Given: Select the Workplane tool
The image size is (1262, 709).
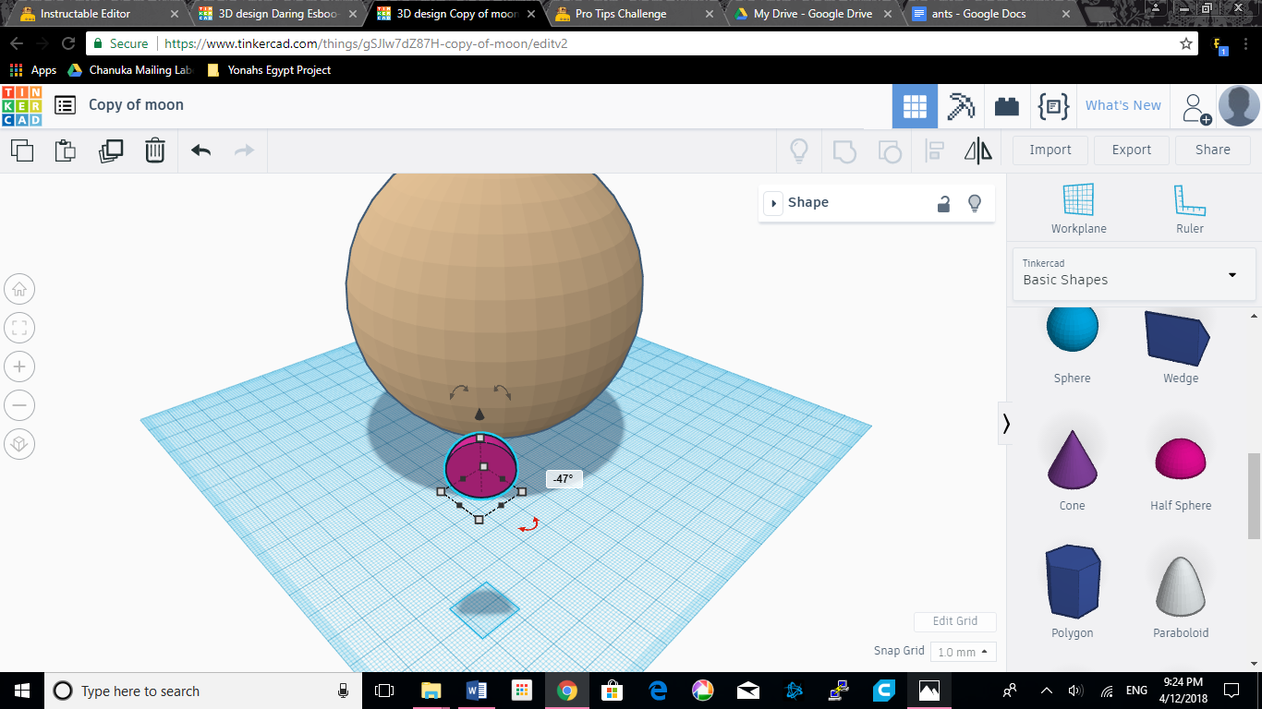Looking at the screenshot, I should (x=1078, y=209).
